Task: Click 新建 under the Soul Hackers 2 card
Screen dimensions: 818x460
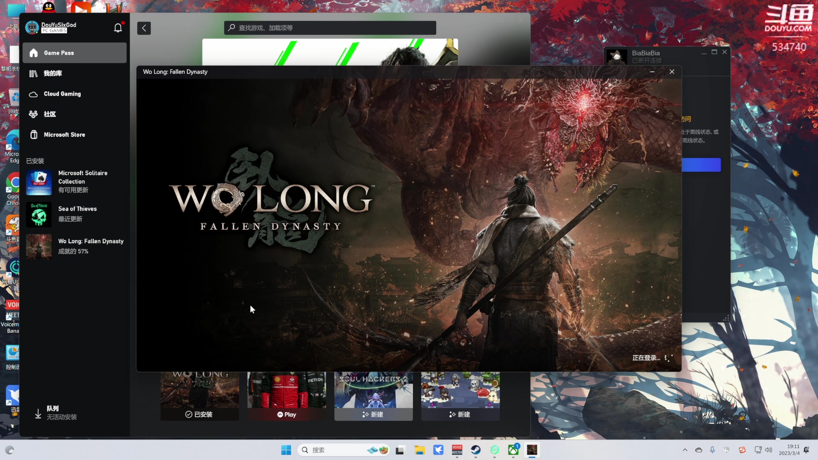Action: 373,414
